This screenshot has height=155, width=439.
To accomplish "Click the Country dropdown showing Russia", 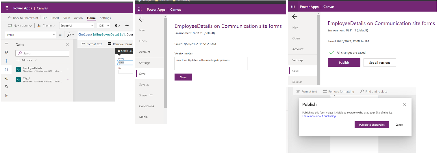I will coord(125,62).
